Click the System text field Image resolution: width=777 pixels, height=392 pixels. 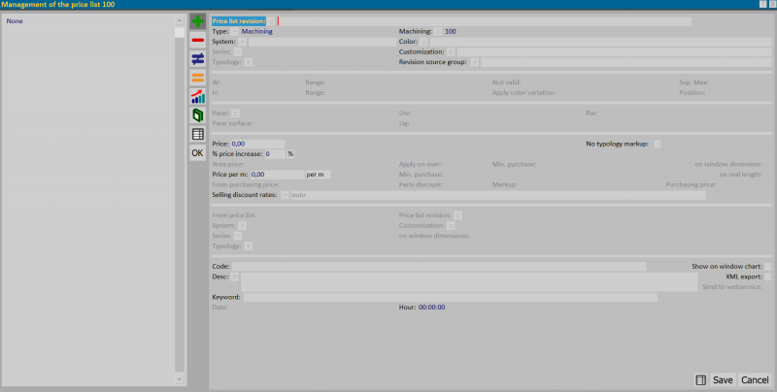322,42
